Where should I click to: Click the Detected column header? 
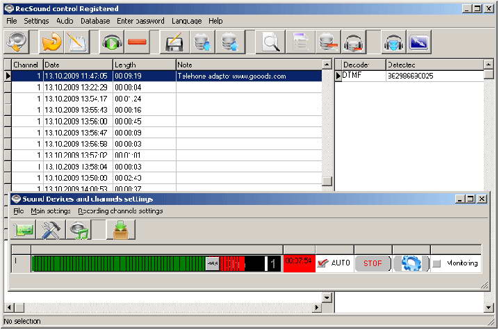point(435,65)
